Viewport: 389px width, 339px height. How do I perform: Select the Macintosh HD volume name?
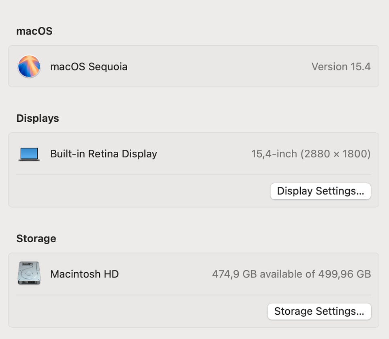84,274
